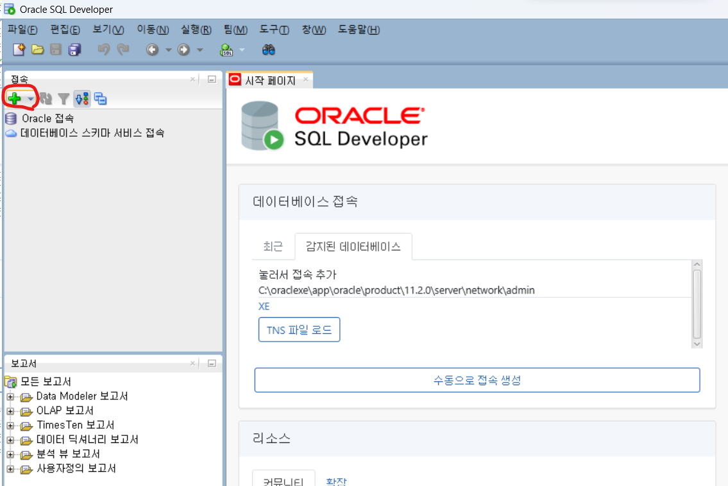Screen dimensions: 728x486
Task: Select TimesTen 보고서 folder label
Action: (76, 425)
